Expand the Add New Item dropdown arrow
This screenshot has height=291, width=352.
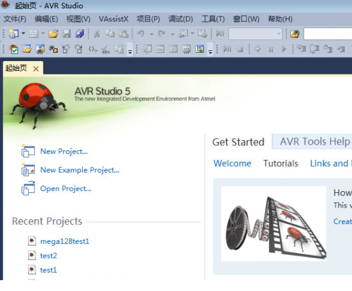(x=43, y=34)
